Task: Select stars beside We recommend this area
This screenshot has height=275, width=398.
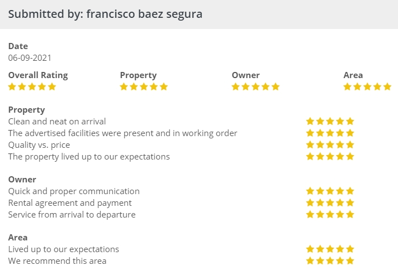Action: tap(330, 261)
